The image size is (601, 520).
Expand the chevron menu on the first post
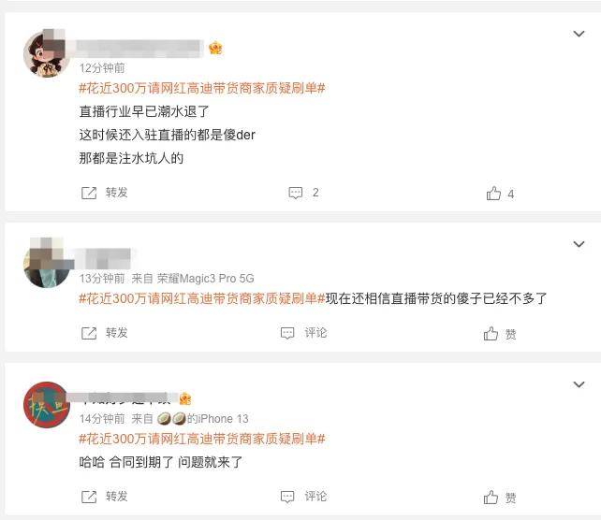(579, 34)
